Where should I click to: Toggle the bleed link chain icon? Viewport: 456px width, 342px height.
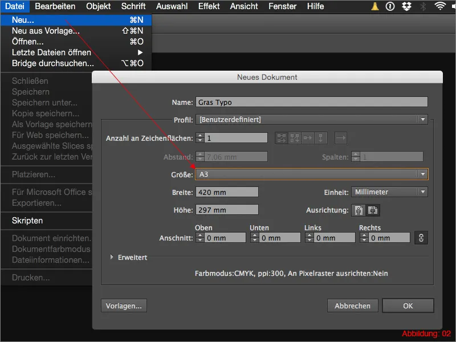pyautogui.click(x=421, y=238)
